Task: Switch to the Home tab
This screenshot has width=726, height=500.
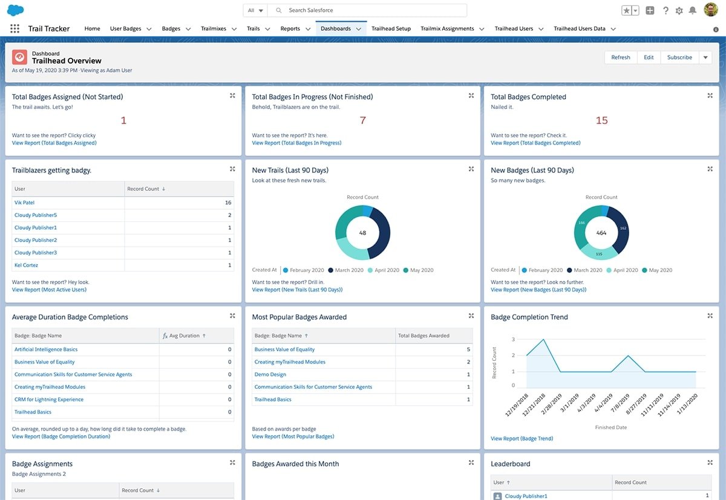Action: tap(92, 28)
